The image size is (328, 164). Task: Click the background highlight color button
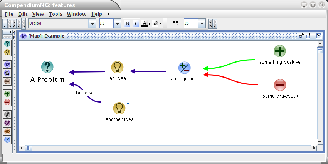click(x=156, y=23)
